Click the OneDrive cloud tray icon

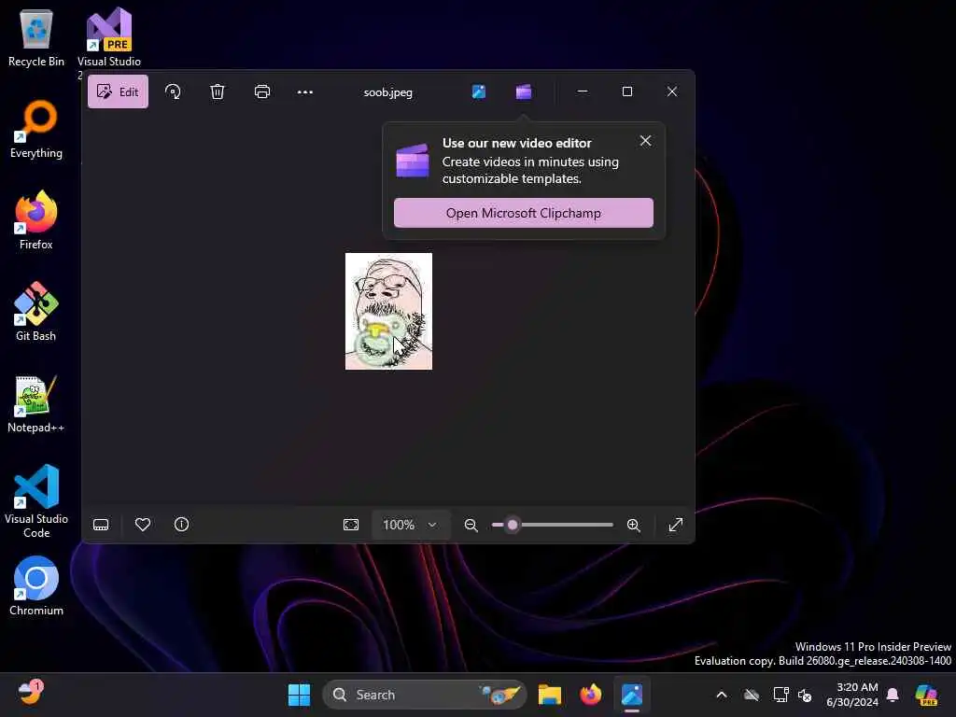752,695
